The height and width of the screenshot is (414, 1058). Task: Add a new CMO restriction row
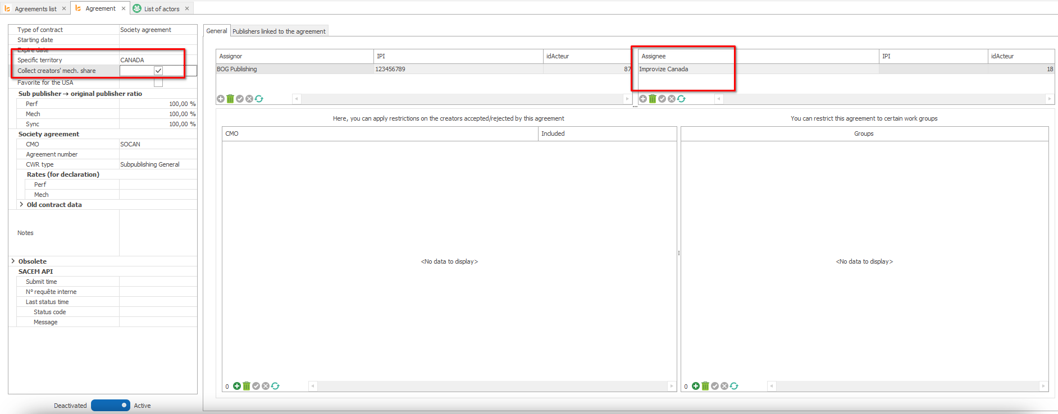[x=237, y=386]
